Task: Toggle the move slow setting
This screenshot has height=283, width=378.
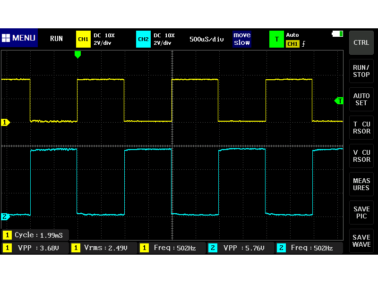Action: [x=242, y=39]
